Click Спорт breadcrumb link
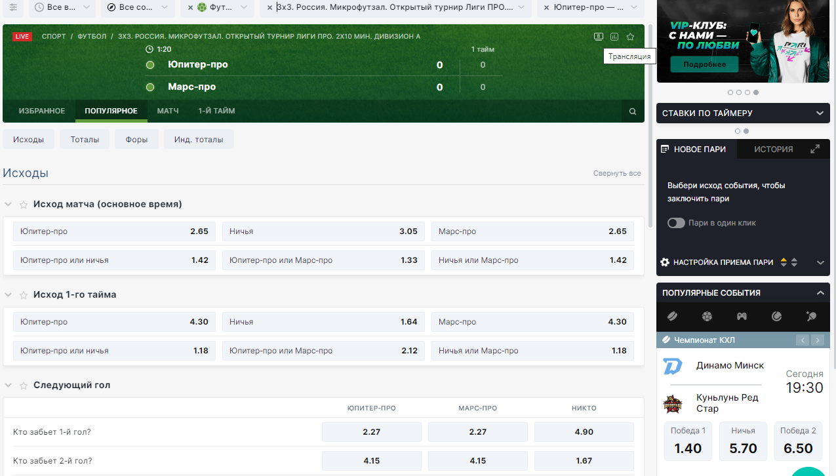Image resolution: width=836 pixels, height=476 pixels. (54, 37)
